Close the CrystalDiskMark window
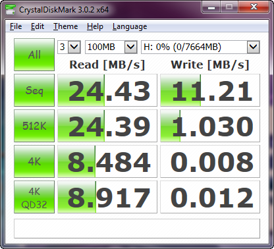 (254, 7)
